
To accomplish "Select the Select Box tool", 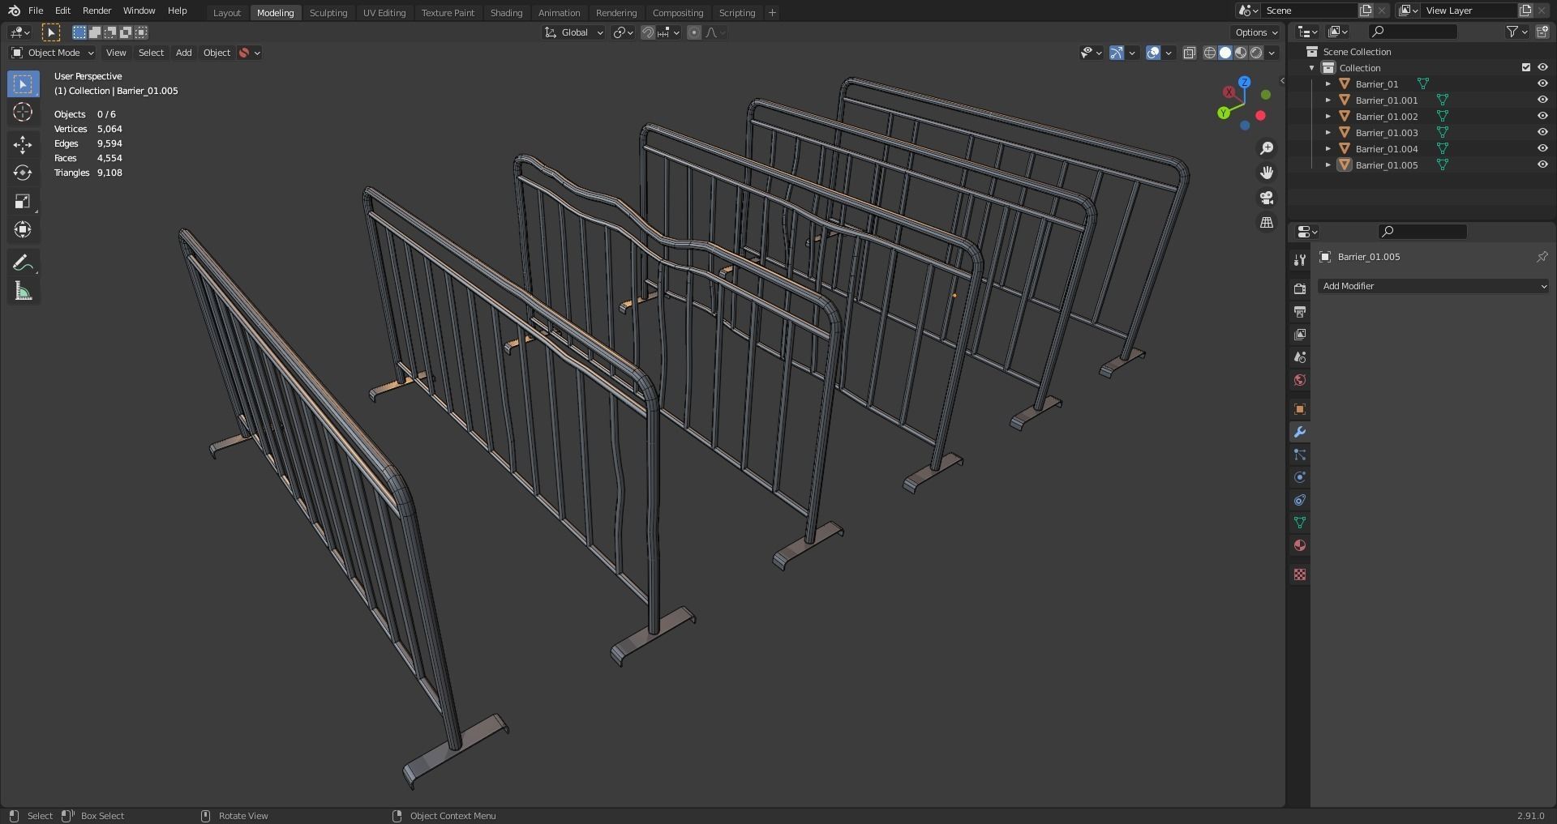I will tap(23, 83).
